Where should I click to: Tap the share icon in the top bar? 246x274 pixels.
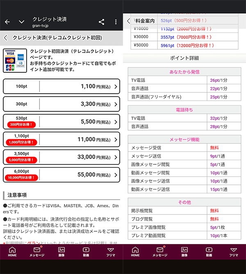(x=101, y=22)
